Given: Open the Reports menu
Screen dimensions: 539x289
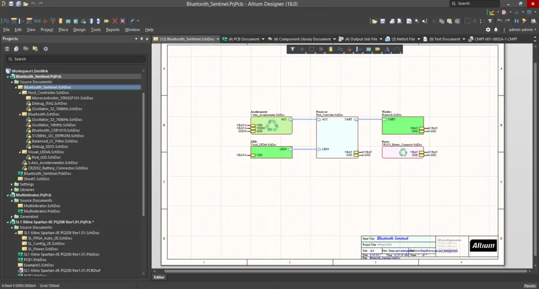Looking at the screenshot, I should pos(113,30).
